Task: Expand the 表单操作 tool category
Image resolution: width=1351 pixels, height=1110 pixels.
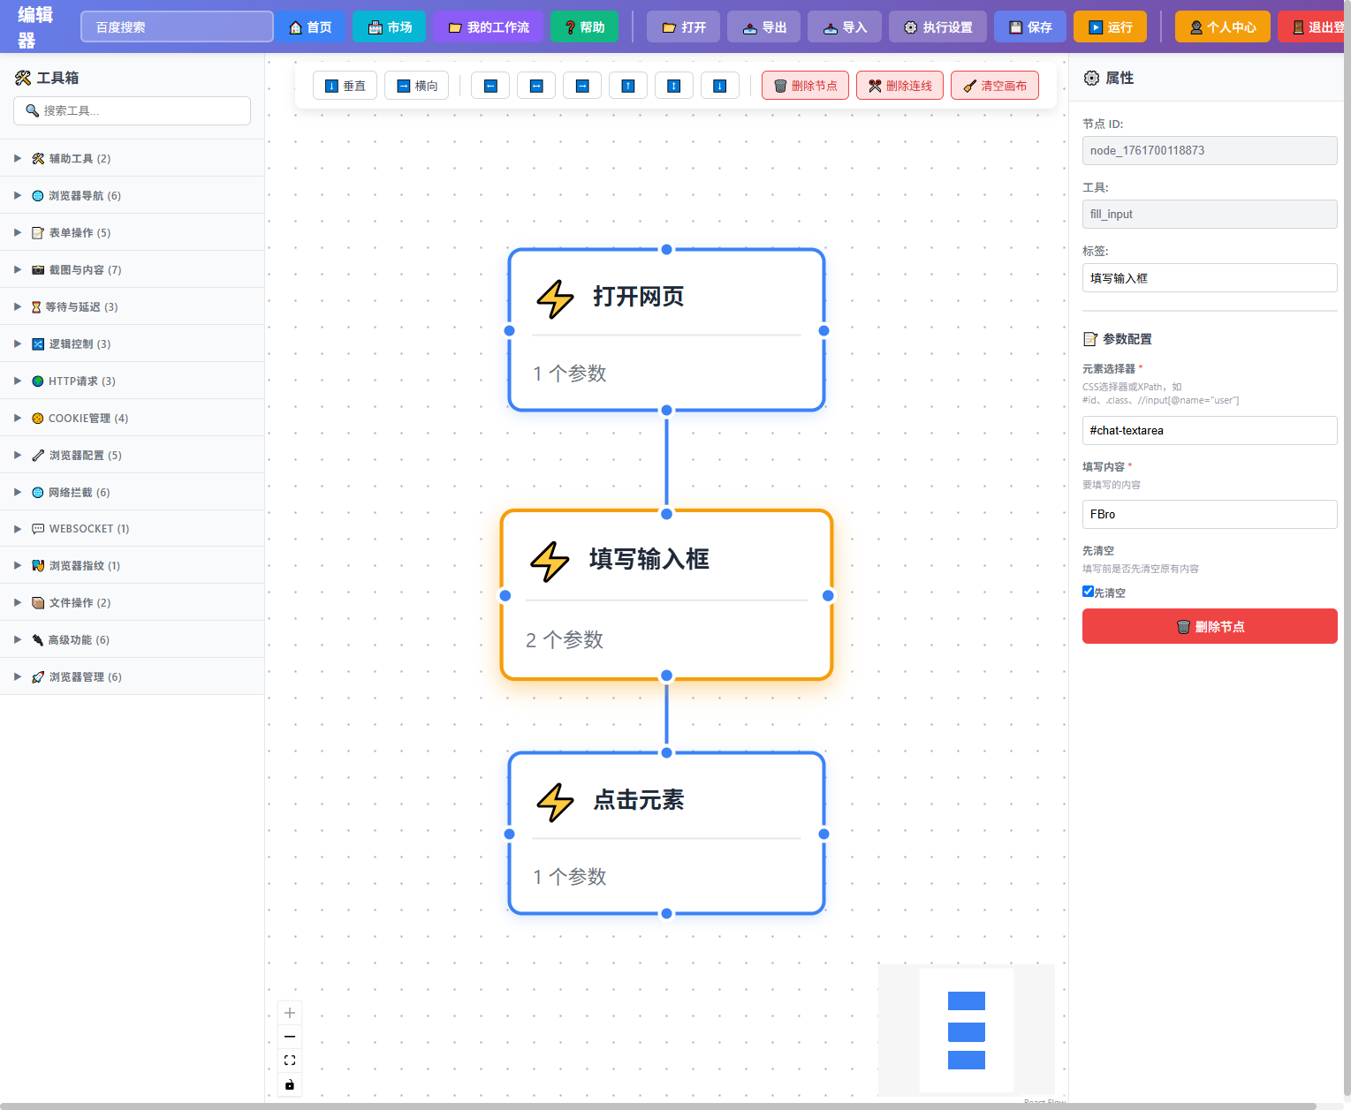Action: [78, 232]
